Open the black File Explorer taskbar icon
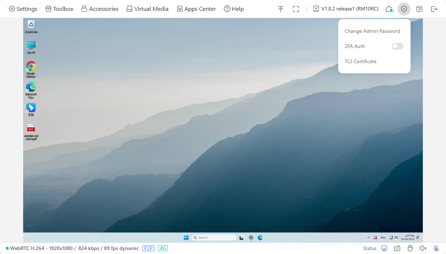The width and height of the screenshot is (446, 254). (x=242, y=237)
